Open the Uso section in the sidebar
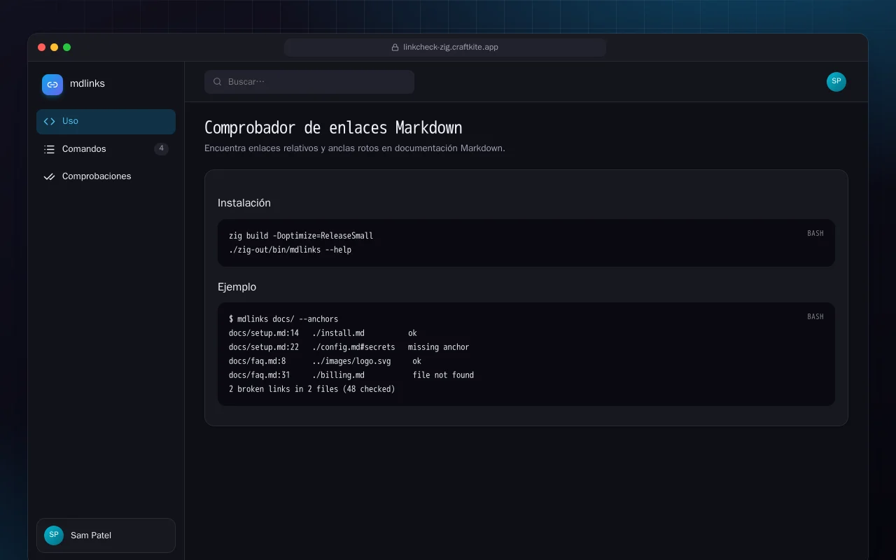 pos(106,121)
